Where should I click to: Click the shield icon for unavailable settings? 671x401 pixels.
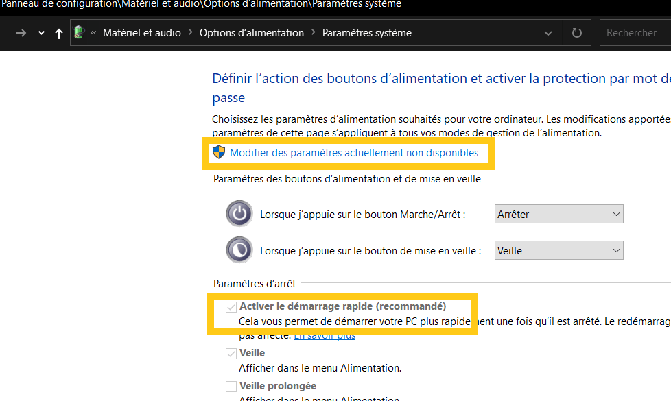219,152
